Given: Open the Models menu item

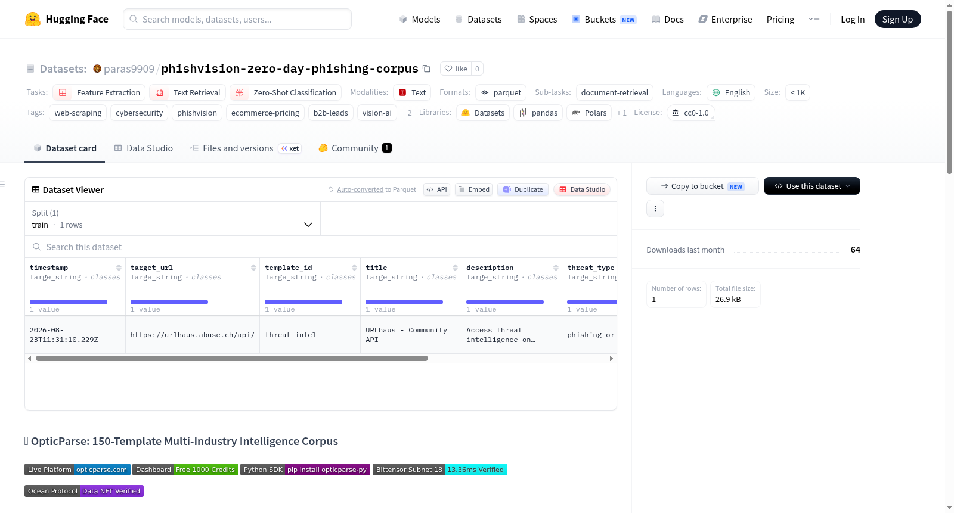Looking at the screenshot, I should 420,19.
